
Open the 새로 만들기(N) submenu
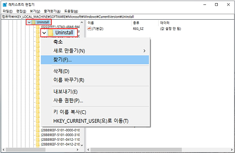click(x=95, y=51)
